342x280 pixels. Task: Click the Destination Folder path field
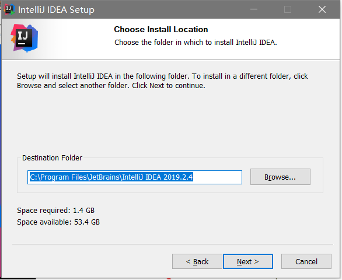click(135, 177)
